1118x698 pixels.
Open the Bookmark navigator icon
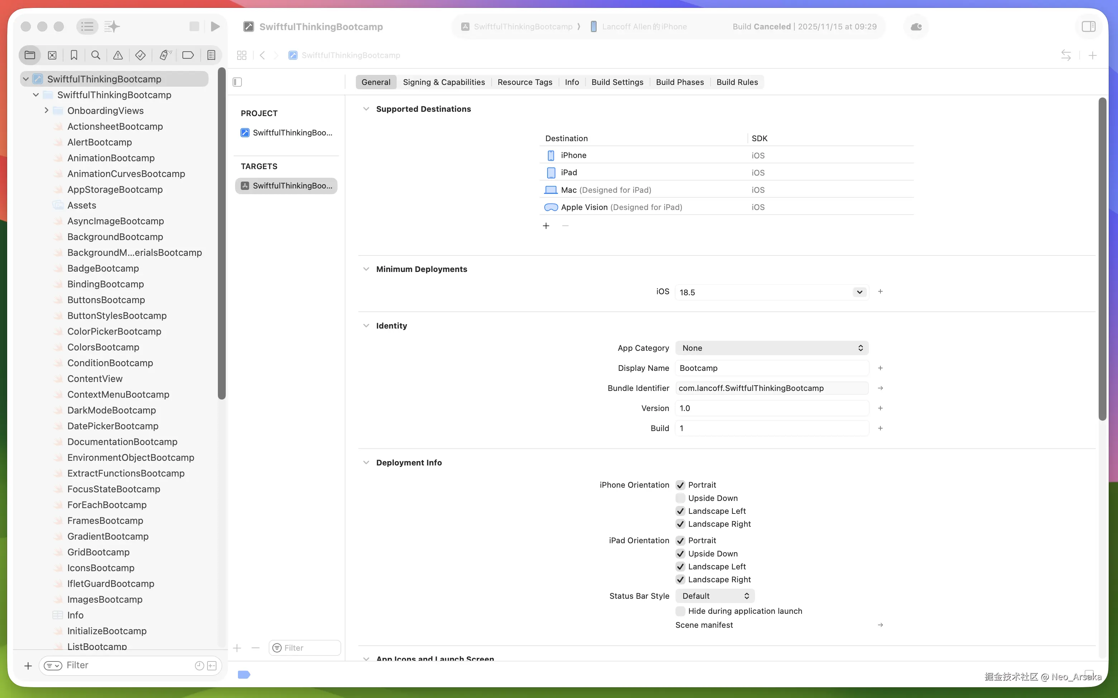point(74,56)
